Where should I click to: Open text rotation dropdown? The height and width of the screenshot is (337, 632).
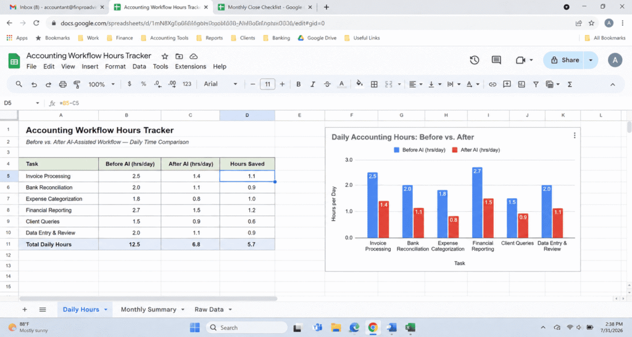tap(472, 84)
